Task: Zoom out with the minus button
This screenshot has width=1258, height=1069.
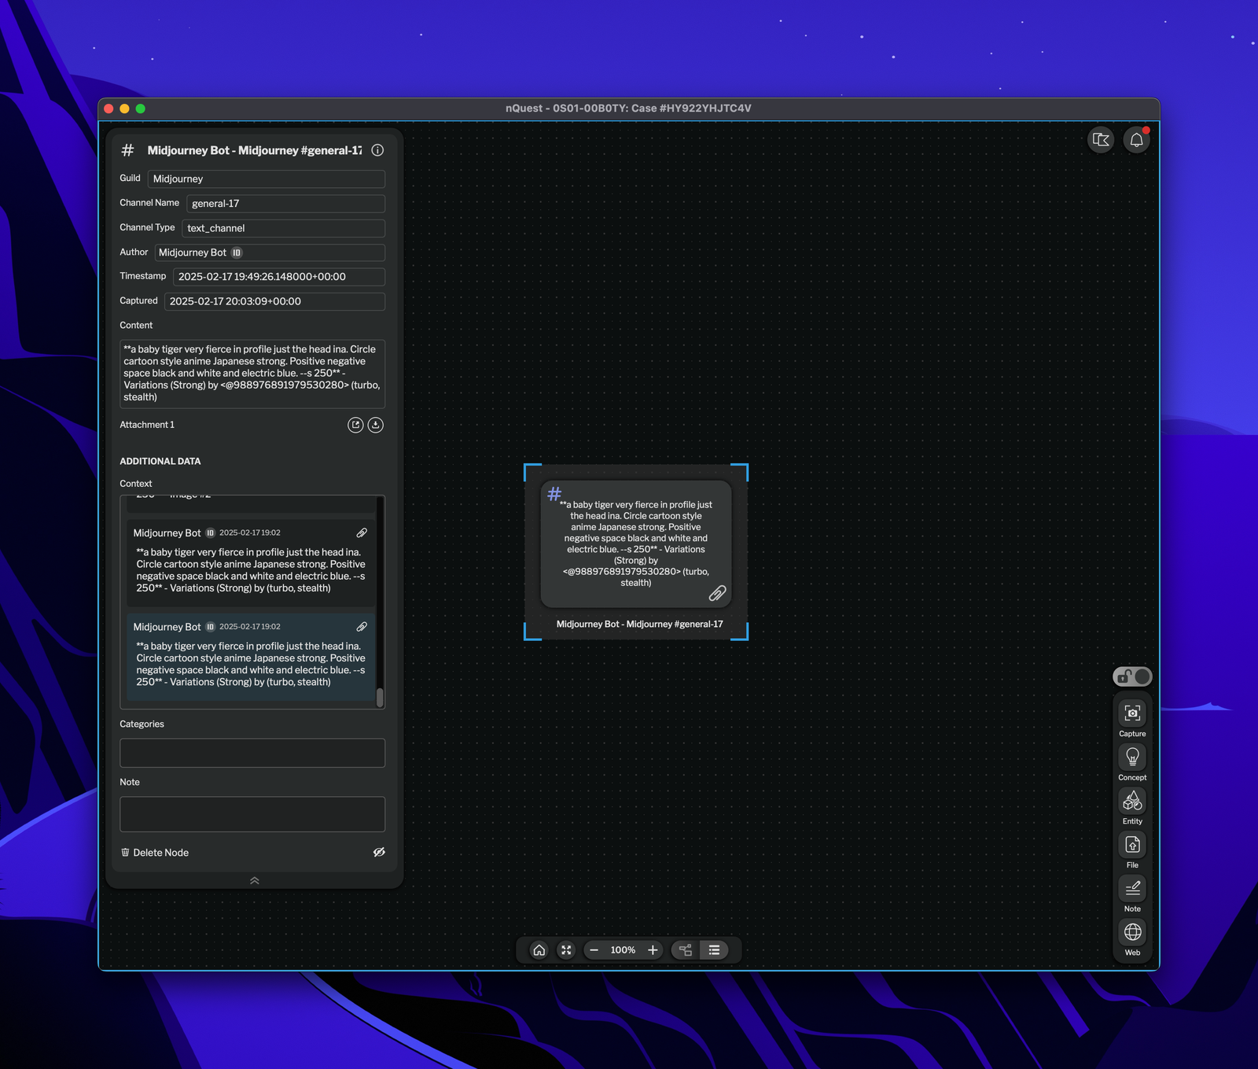Action: [594, 950]
